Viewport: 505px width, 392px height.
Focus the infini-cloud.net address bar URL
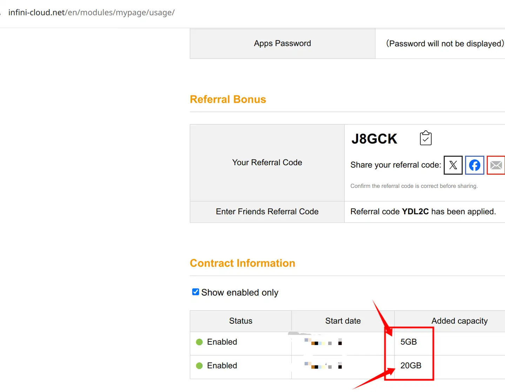pos(91,13)
